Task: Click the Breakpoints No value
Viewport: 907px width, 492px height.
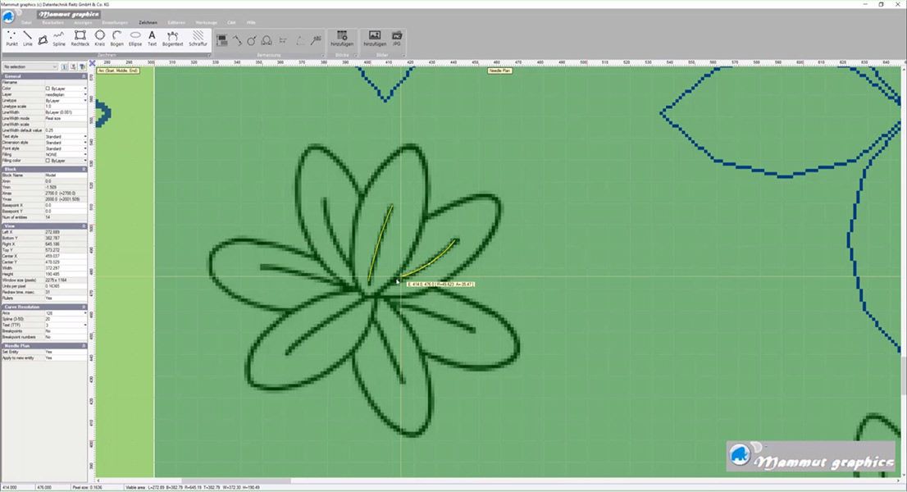Action: click(x=66, y=331)
